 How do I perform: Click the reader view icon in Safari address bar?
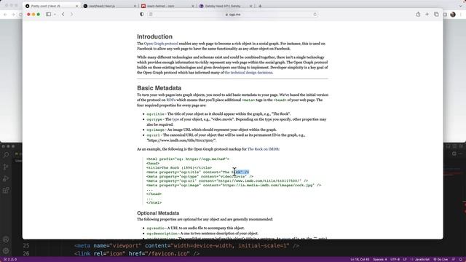tap(151, 15)
